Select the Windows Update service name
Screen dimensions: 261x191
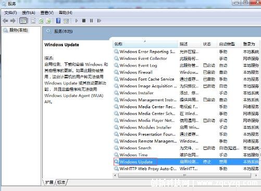point(136,162)
